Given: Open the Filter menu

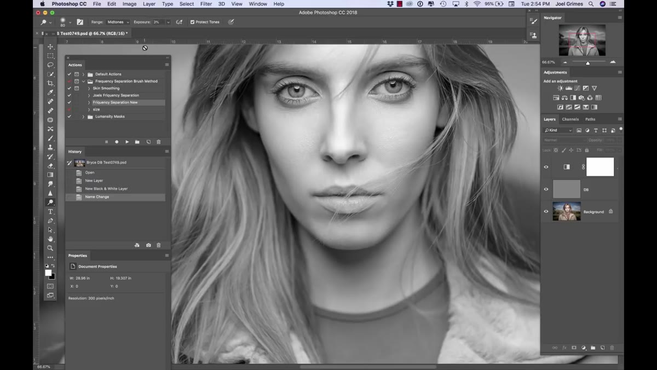Looking at the screenshot, I should click(x=206, y=4).
